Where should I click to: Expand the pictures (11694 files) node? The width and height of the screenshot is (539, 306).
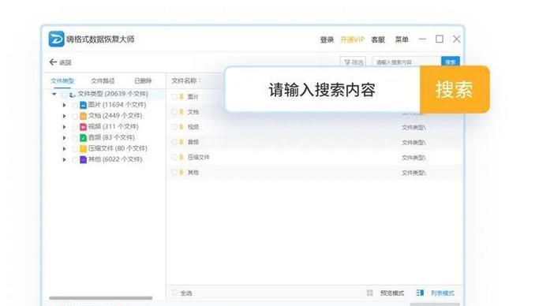click(x=64, y=105)
